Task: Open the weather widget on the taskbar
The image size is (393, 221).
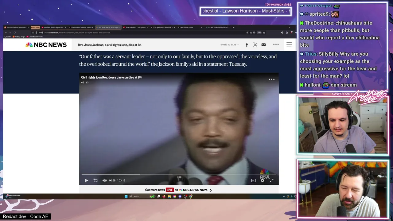Action: pos(14,196)
